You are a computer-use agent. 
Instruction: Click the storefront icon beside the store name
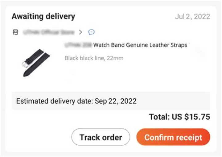click(x=15, y=32)
